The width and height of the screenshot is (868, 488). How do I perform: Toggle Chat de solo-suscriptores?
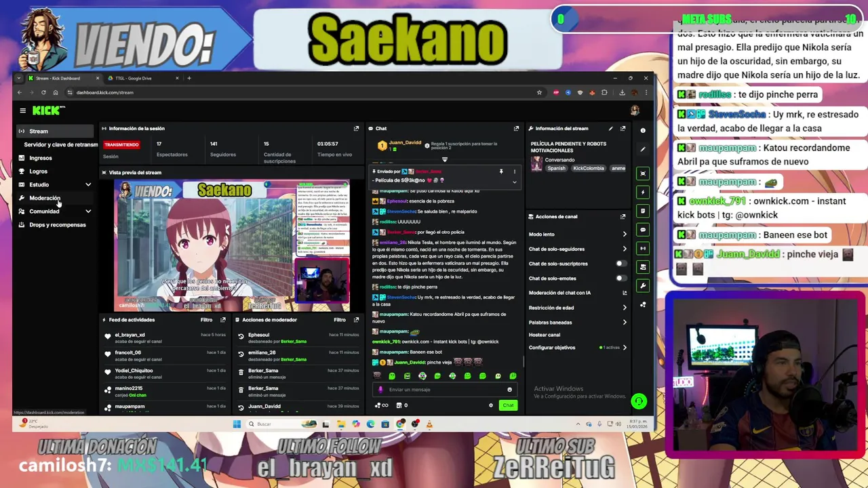pos(620,264)
